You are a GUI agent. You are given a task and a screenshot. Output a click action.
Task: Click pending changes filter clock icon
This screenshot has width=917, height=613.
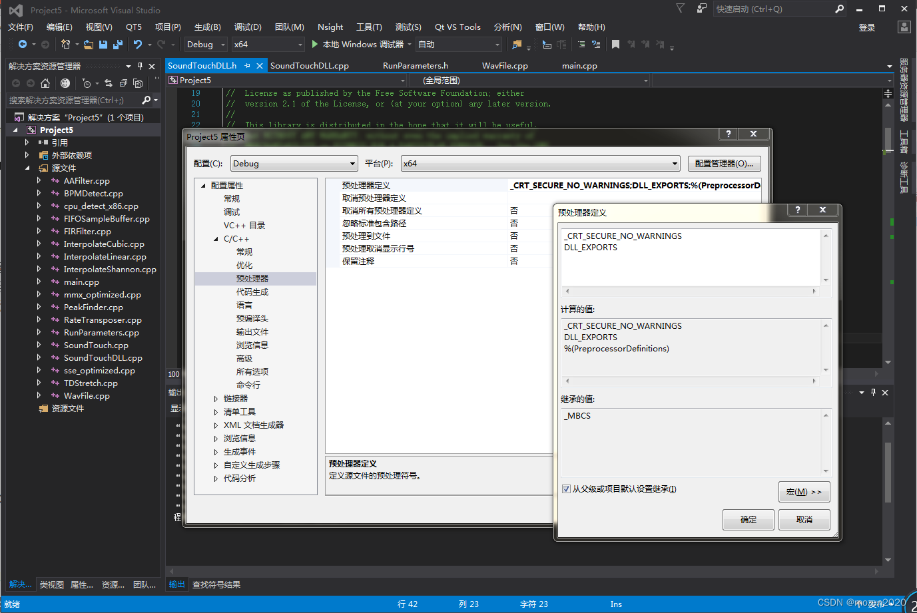click(87, 83)
